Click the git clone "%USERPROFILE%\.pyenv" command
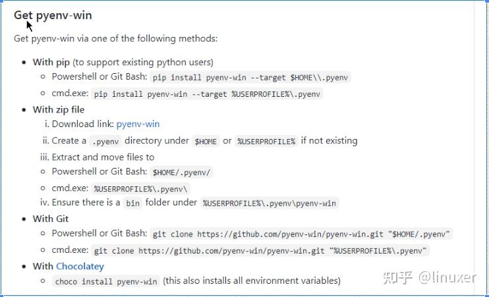 pos(260,250)
